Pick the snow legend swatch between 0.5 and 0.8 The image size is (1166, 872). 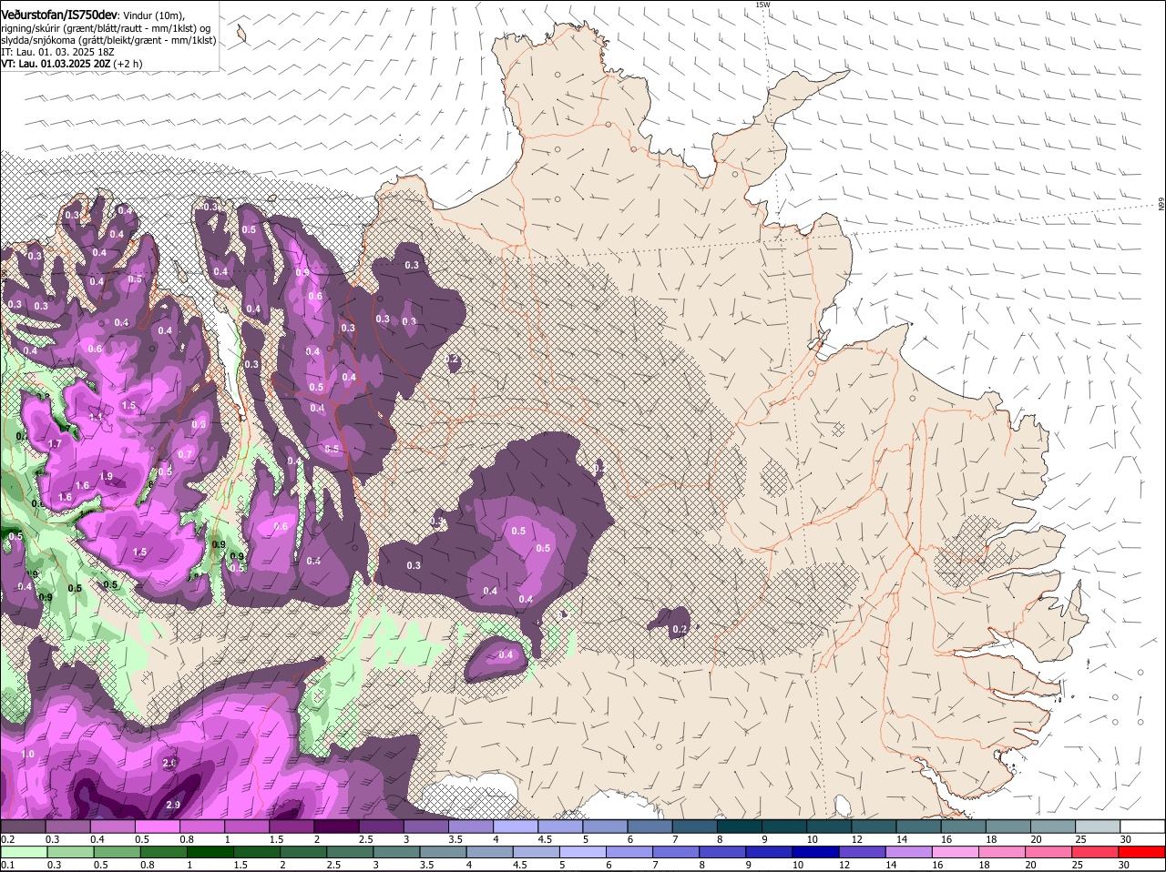(157, 826)
